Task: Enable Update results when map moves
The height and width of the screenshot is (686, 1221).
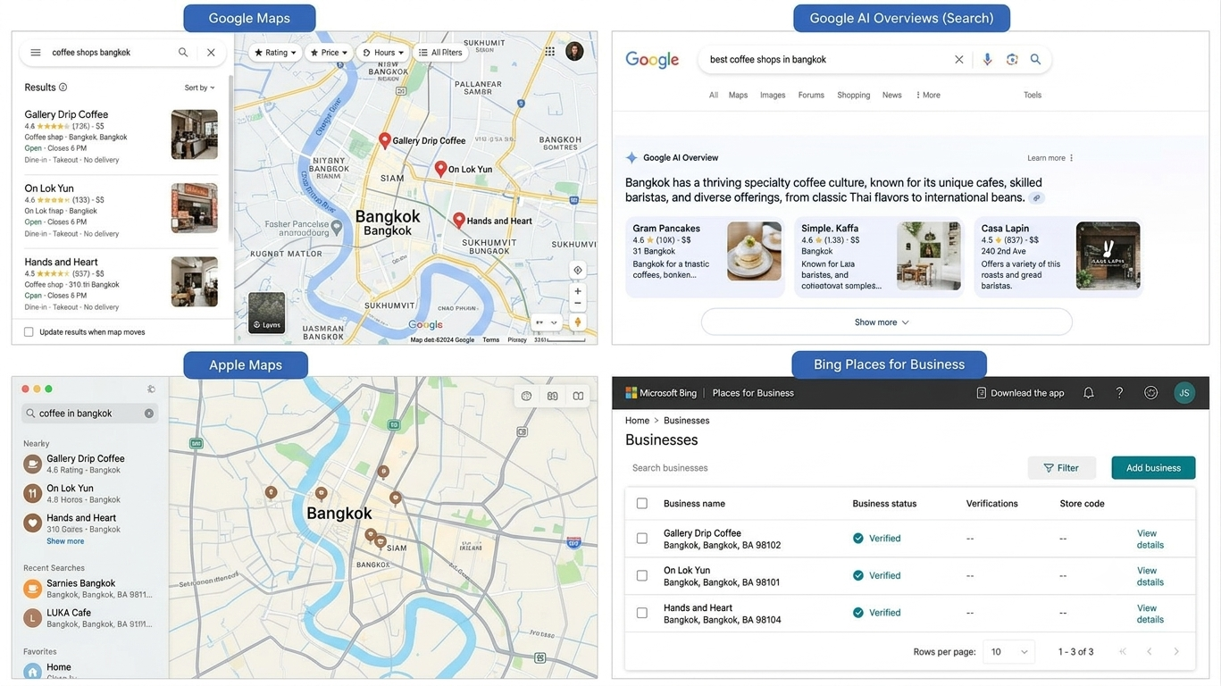Action: coord(29,332)
